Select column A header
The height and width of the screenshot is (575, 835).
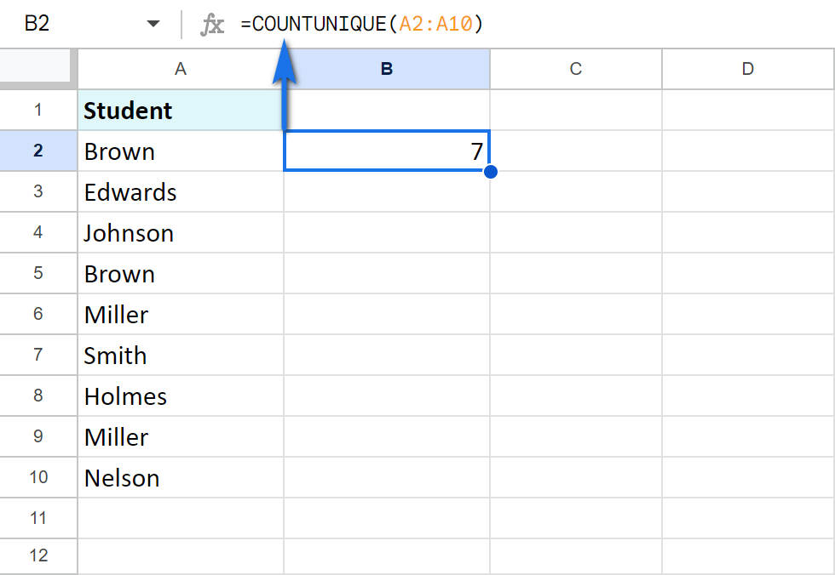tap(180, 69)
